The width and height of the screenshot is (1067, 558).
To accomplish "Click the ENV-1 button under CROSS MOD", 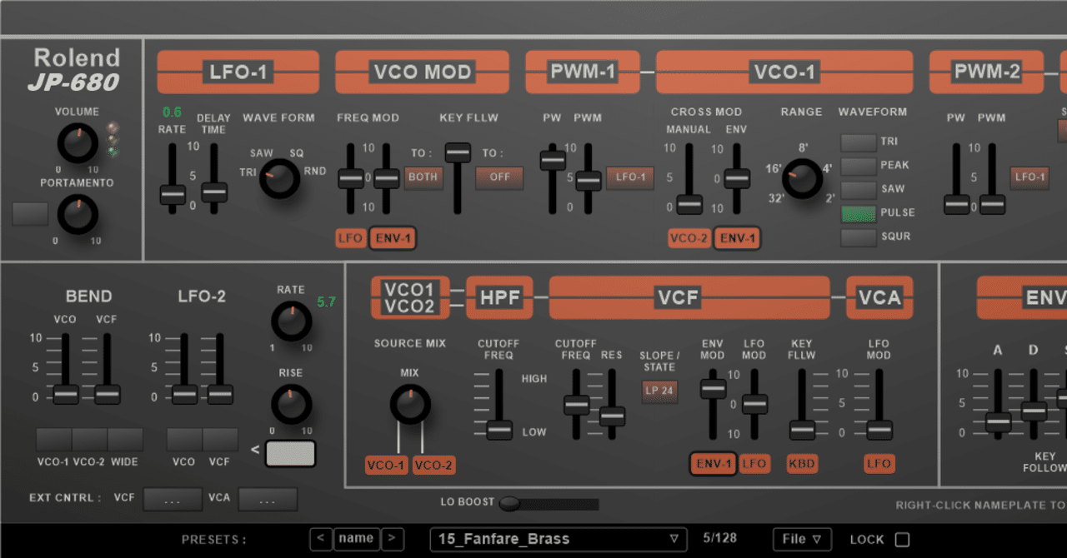I will point(737,239).
